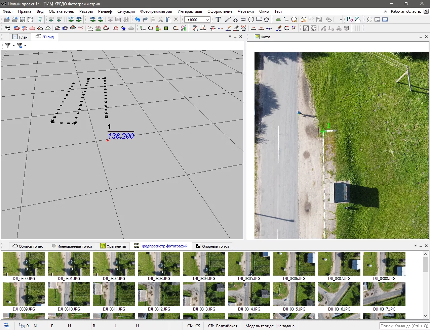Switch to the План tab
430x330 pixels.
(20, 37)
